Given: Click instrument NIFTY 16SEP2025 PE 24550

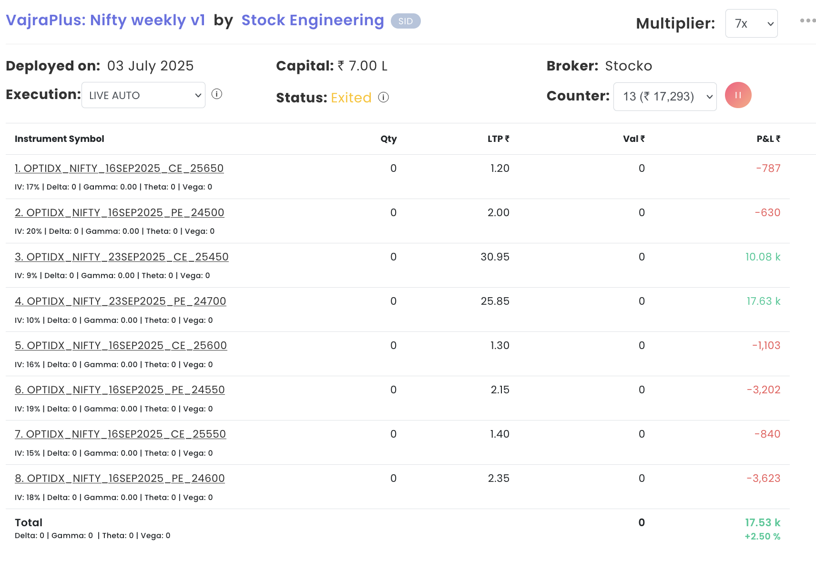Looking at the screenshot, I should (x=120, y=390).
